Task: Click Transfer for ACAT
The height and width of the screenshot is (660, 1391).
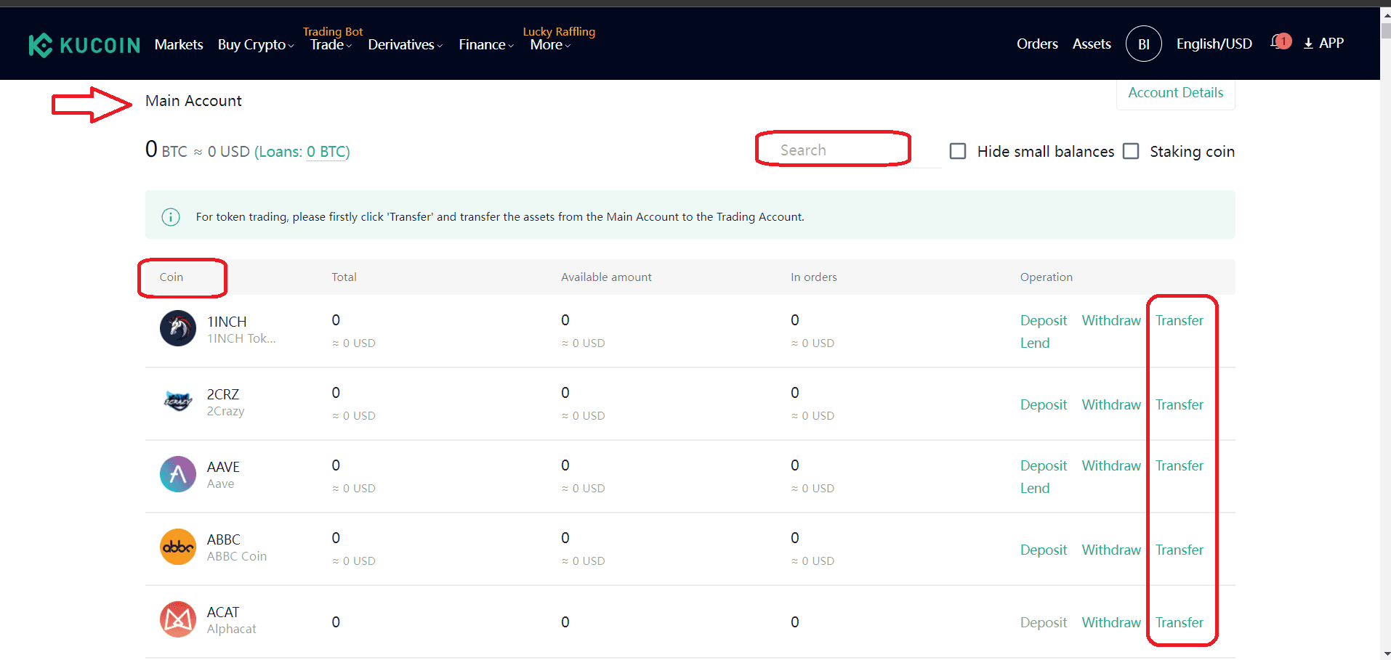Action: tap(1180, 622)
